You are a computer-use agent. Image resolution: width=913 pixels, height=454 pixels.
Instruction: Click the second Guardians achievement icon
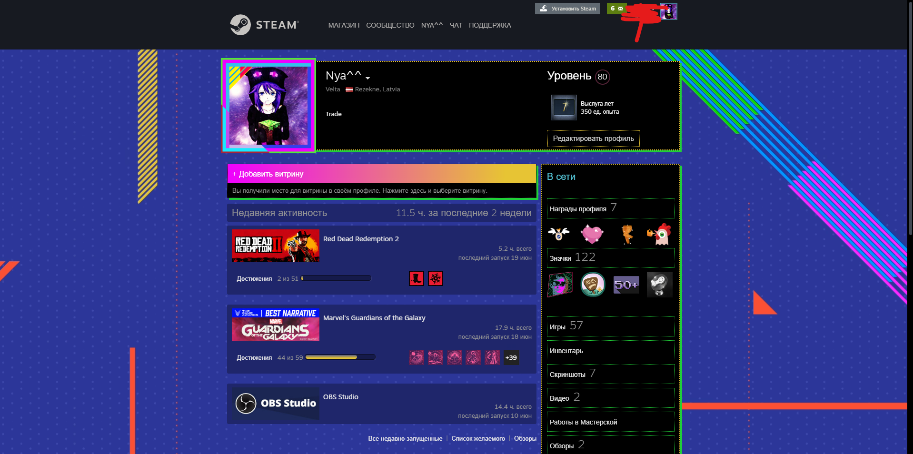[436, 357]
